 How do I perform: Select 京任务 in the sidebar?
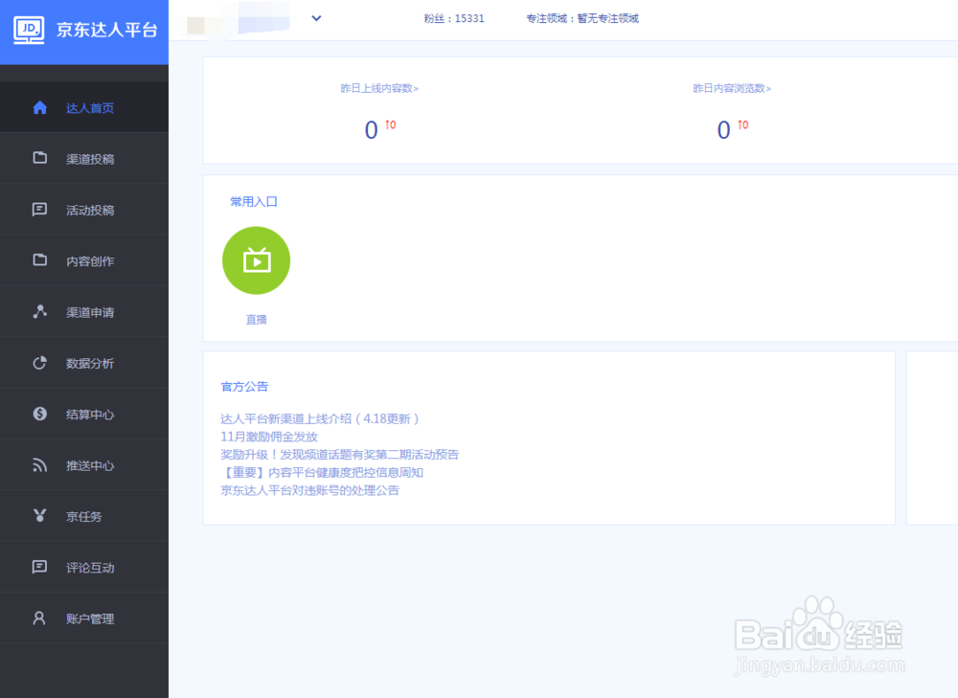coord(84,517)
